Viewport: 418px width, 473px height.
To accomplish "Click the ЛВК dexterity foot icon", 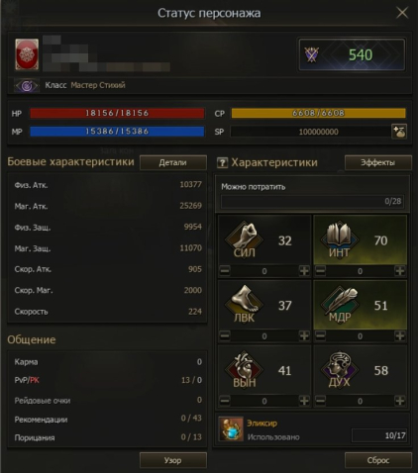I will pos(245,305).
